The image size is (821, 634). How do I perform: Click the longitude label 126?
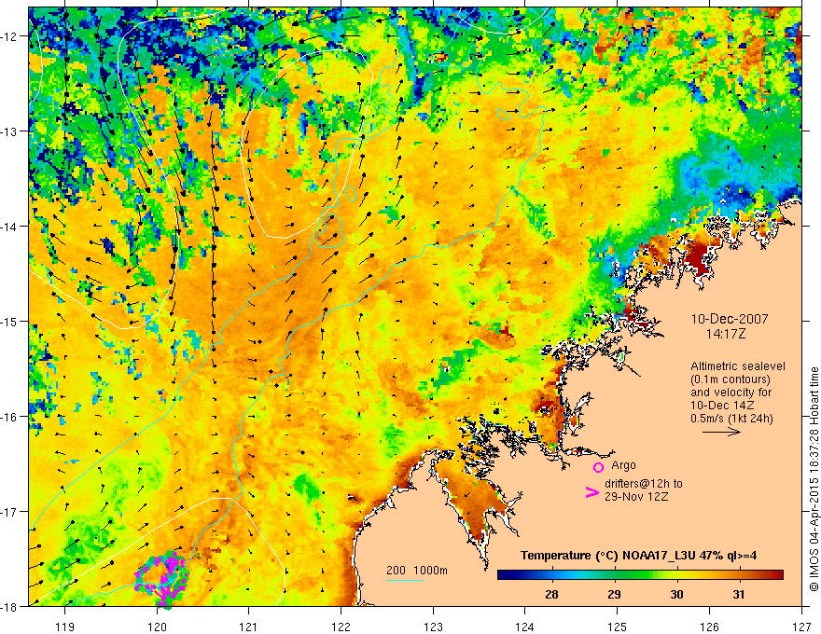pyautogui.click(x=709, y=627)
